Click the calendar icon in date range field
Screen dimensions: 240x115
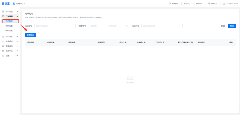coord(127,26)
